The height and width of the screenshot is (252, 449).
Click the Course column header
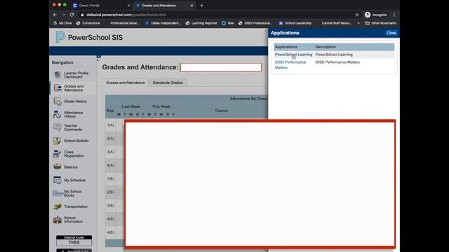click(x=222, y=111)
